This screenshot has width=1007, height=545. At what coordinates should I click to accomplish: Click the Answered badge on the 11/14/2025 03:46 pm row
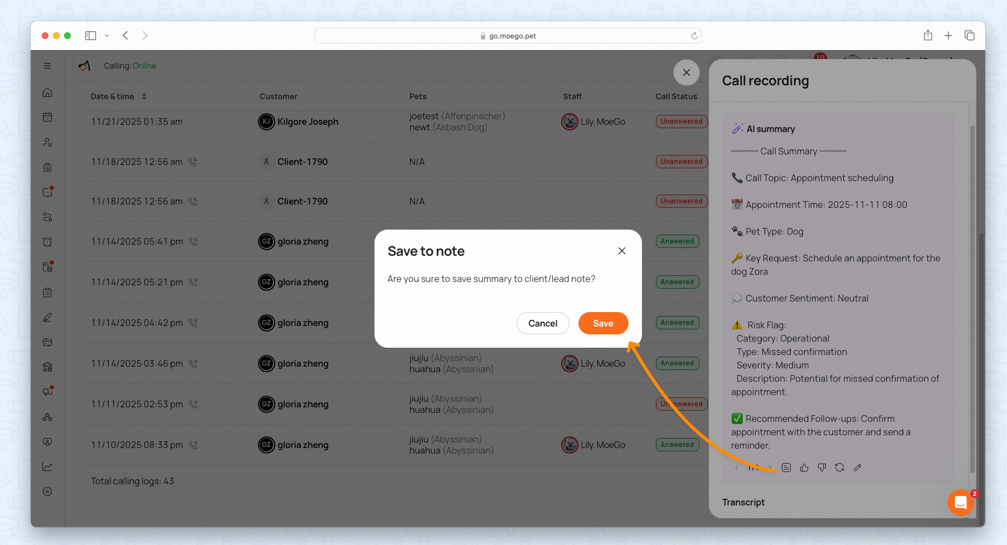[677, 363]
